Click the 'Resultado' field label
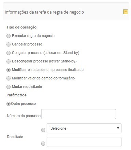 click(15, 137)
